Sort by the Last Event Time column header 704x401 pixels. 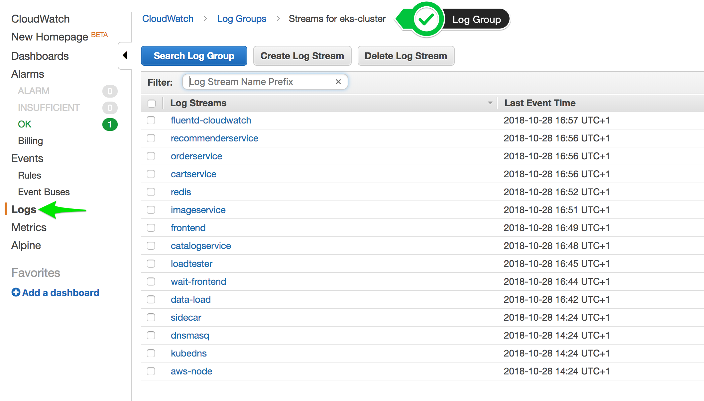[540, 103]
